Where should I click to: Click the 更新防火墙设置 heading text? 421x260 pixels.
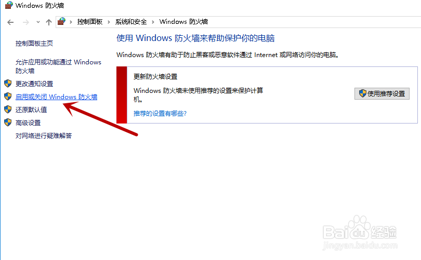click(155, 77)
